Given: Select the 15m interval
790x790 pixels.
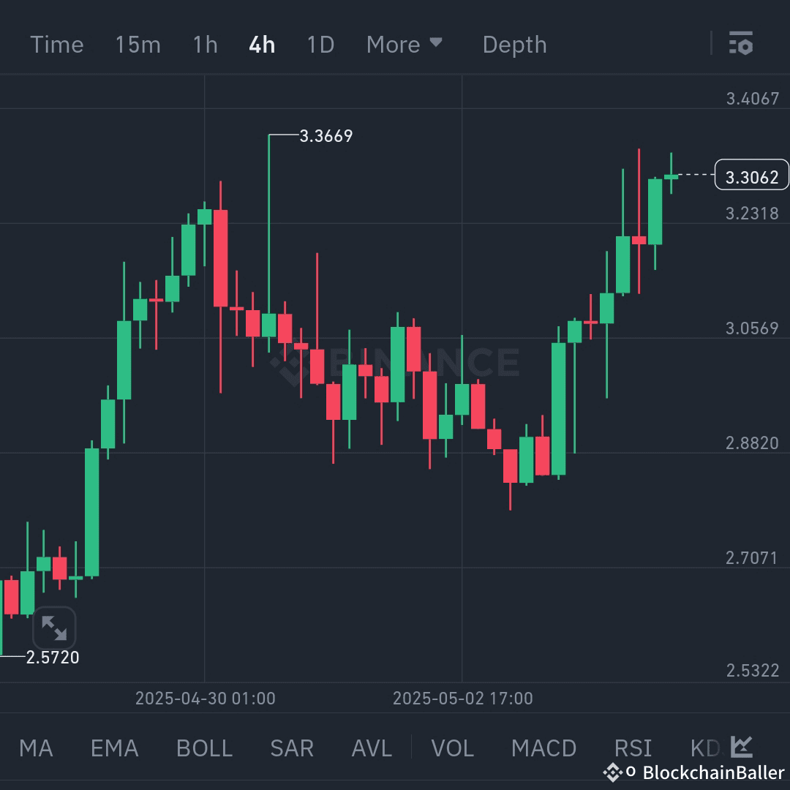Looking at the screenshot, I should pyautogui.click(x=138, y=44).
